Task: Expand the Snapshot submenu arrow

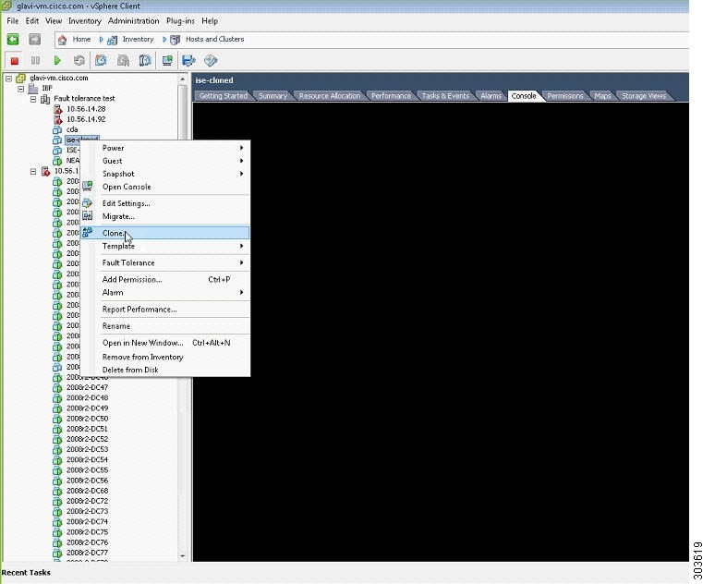Action: (x=242, y=174)
